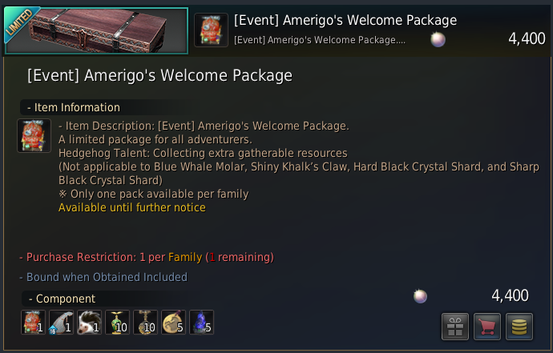Select the gold globe component with quantity 5
Image resolution: width=553 pixels, height=353 pixels.
(174, 322)
